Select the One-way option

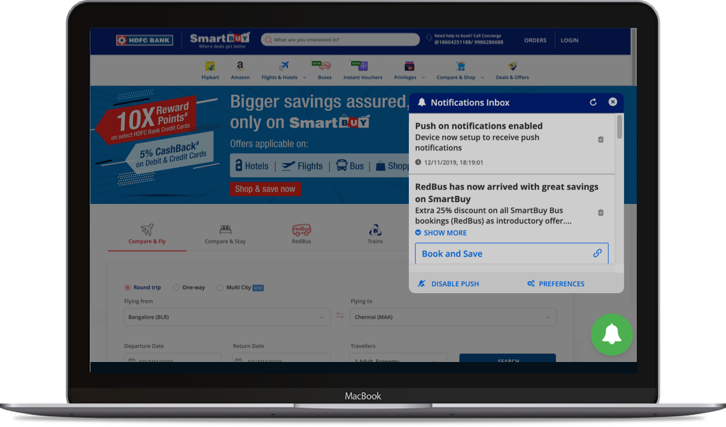point(189,287)
